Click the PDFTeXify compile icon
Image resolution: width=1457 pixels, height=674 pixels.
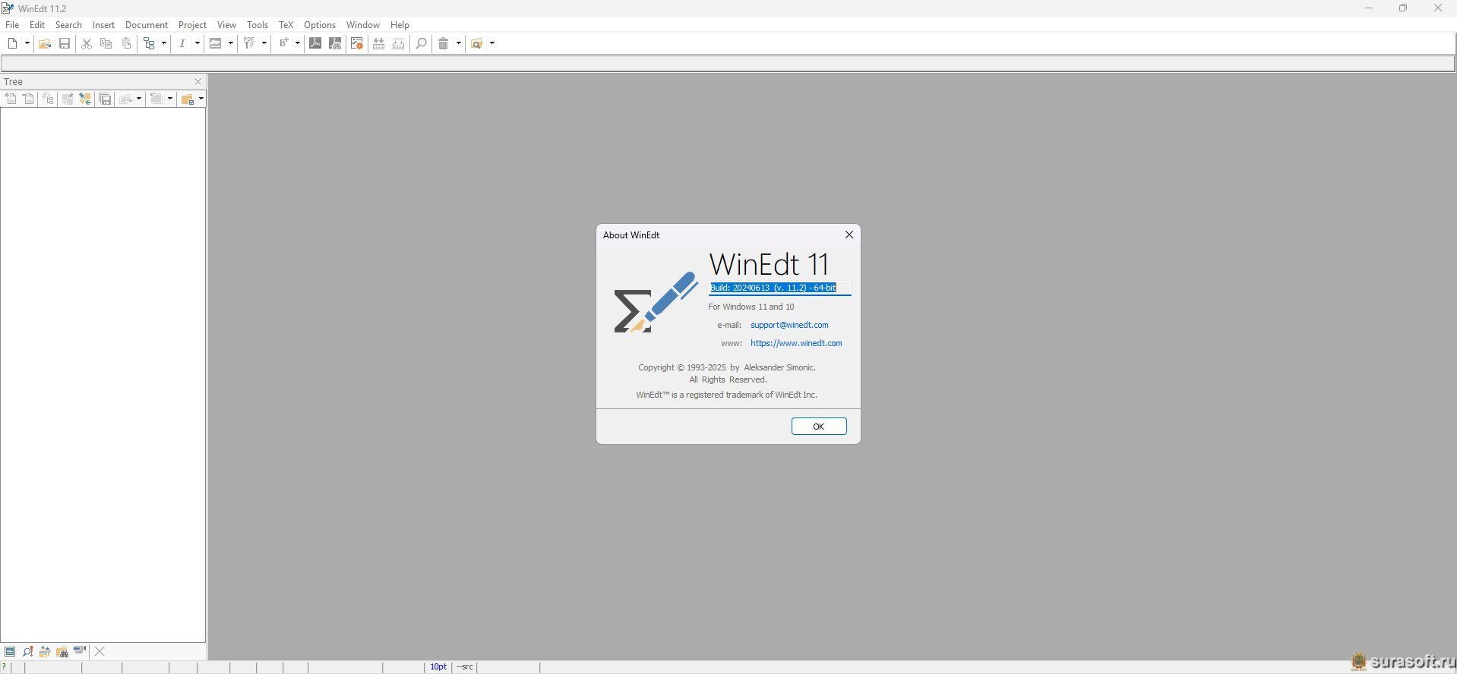pos(249,43)
